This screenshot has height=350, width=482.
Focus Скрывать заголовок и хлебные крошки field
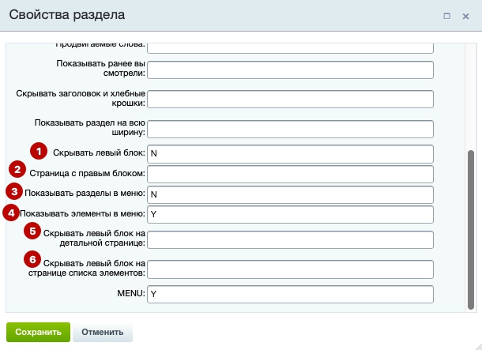click(290, 99)
